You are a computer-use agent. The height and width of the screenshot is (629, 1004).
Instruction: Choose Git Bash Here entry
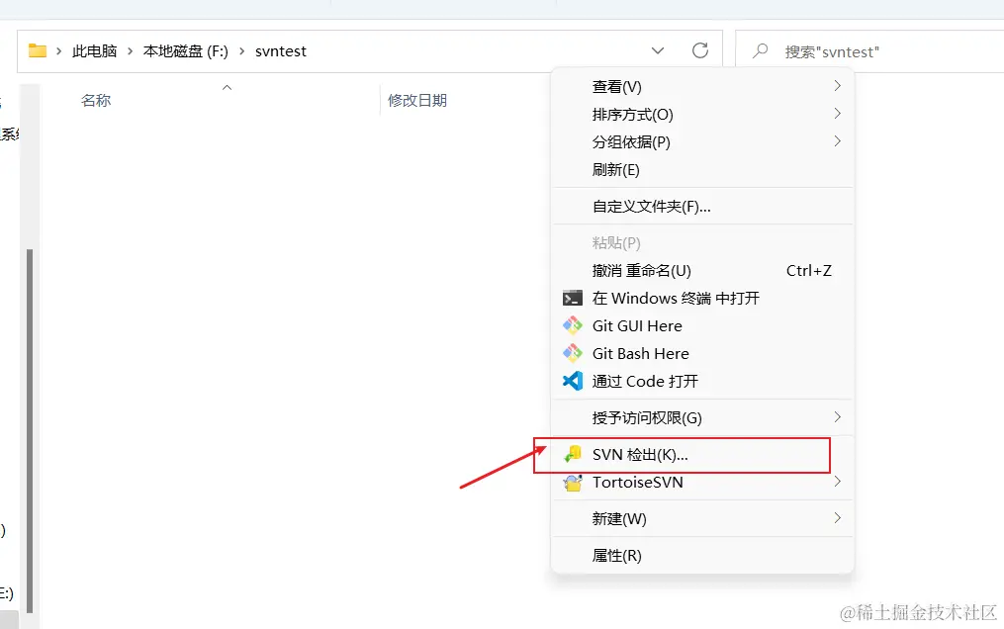[x=702, y=353]
